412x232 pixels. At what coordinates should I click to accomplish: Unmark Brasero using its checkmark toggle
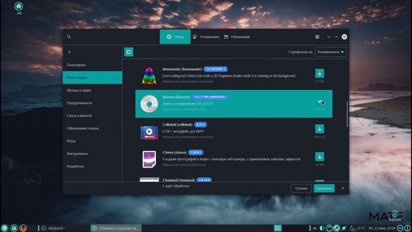pos(320,102)
